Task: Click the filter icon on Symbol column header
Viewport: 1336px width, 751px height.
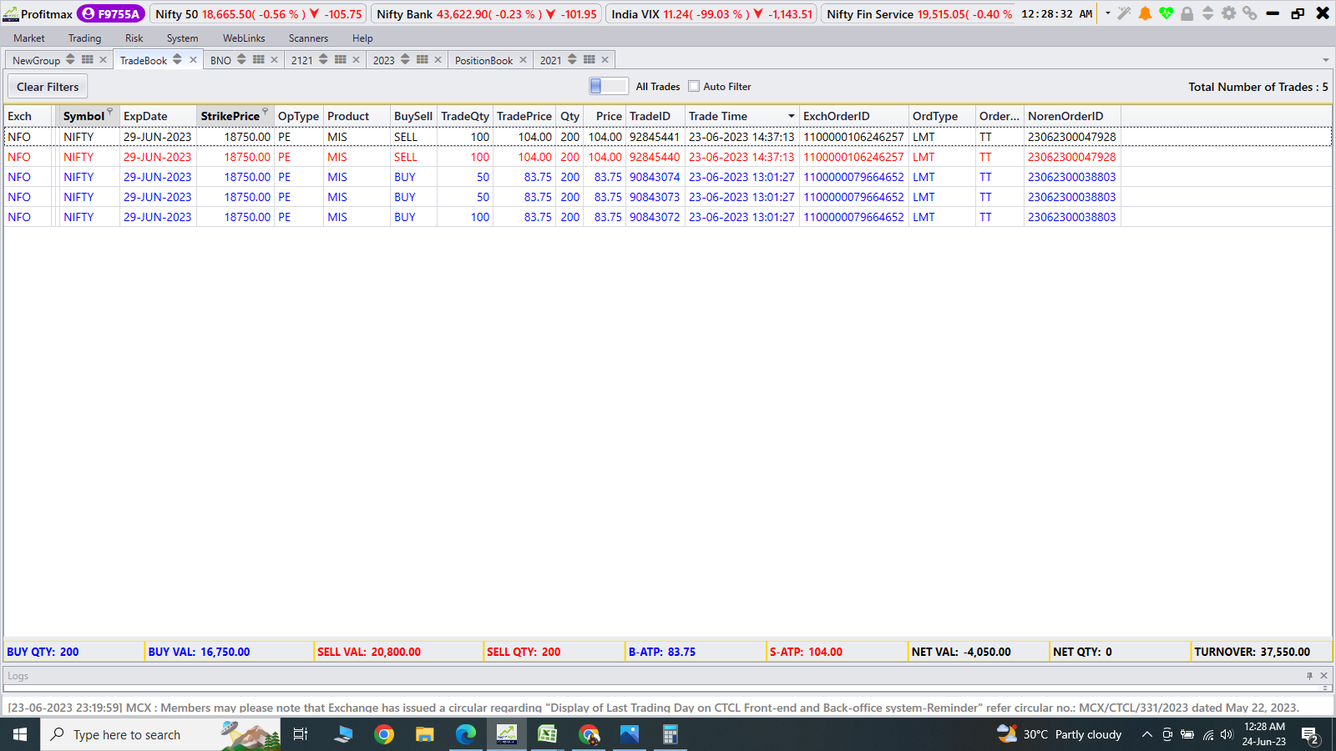Action: click(109, 111)
